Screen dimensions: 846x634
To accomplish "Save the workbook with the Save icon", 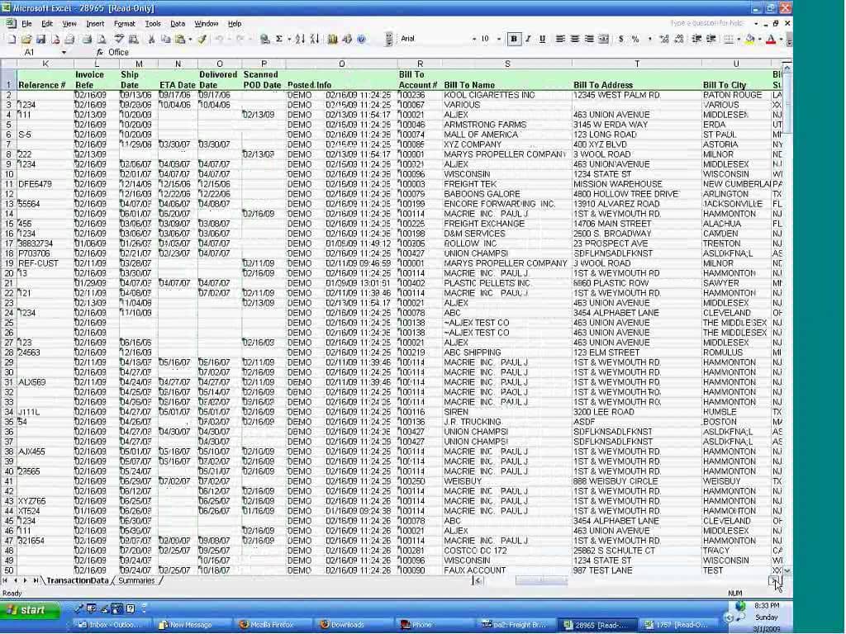I will [40, 39].
